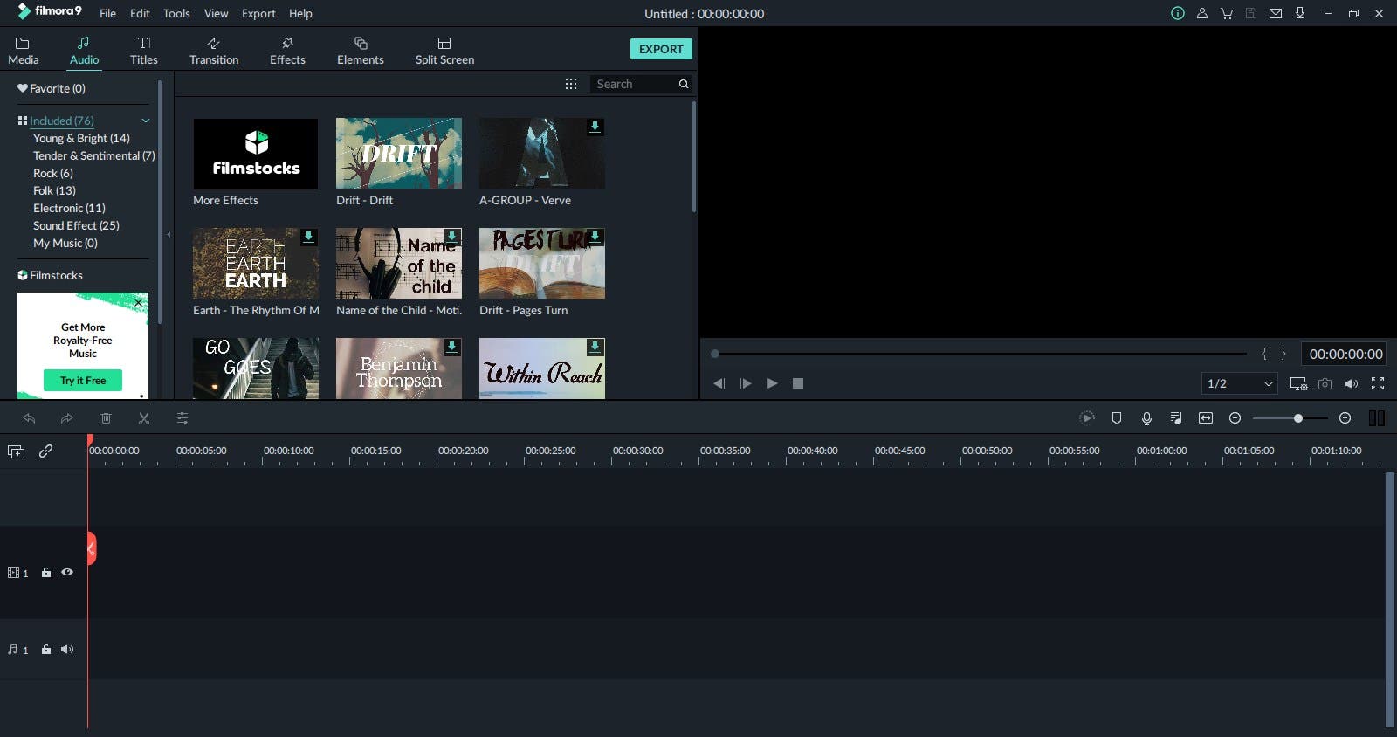Viewport: 1397px width, 737px height.
Task: Select Rock (6) category
Action: click(52, 173)
